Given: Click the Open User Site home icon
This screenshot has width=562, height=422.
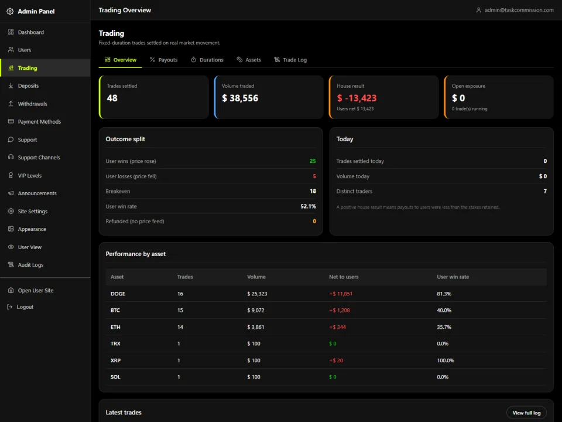Looking at the screenshot, I should point(11,290).
